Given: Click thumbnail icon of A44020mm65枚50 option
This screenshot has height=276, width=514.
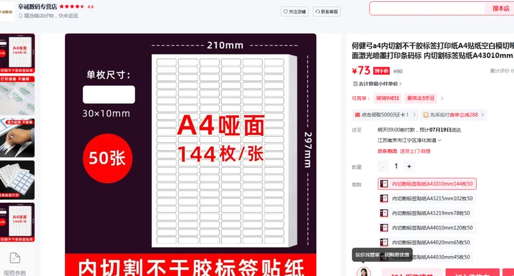Looking at the screenshot, I should (384, 243).
